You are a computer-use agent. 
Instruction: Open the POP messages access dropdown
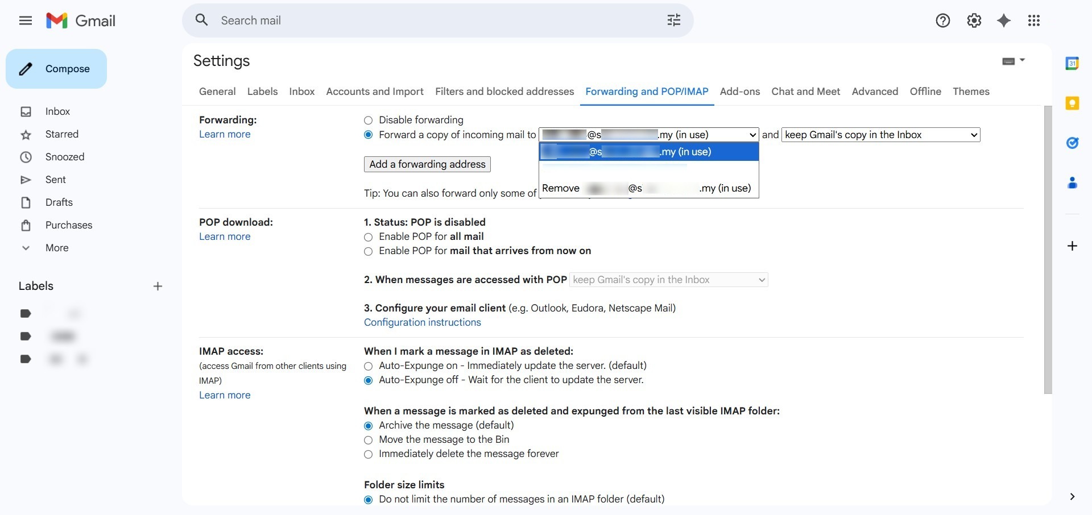pos(669,279)
